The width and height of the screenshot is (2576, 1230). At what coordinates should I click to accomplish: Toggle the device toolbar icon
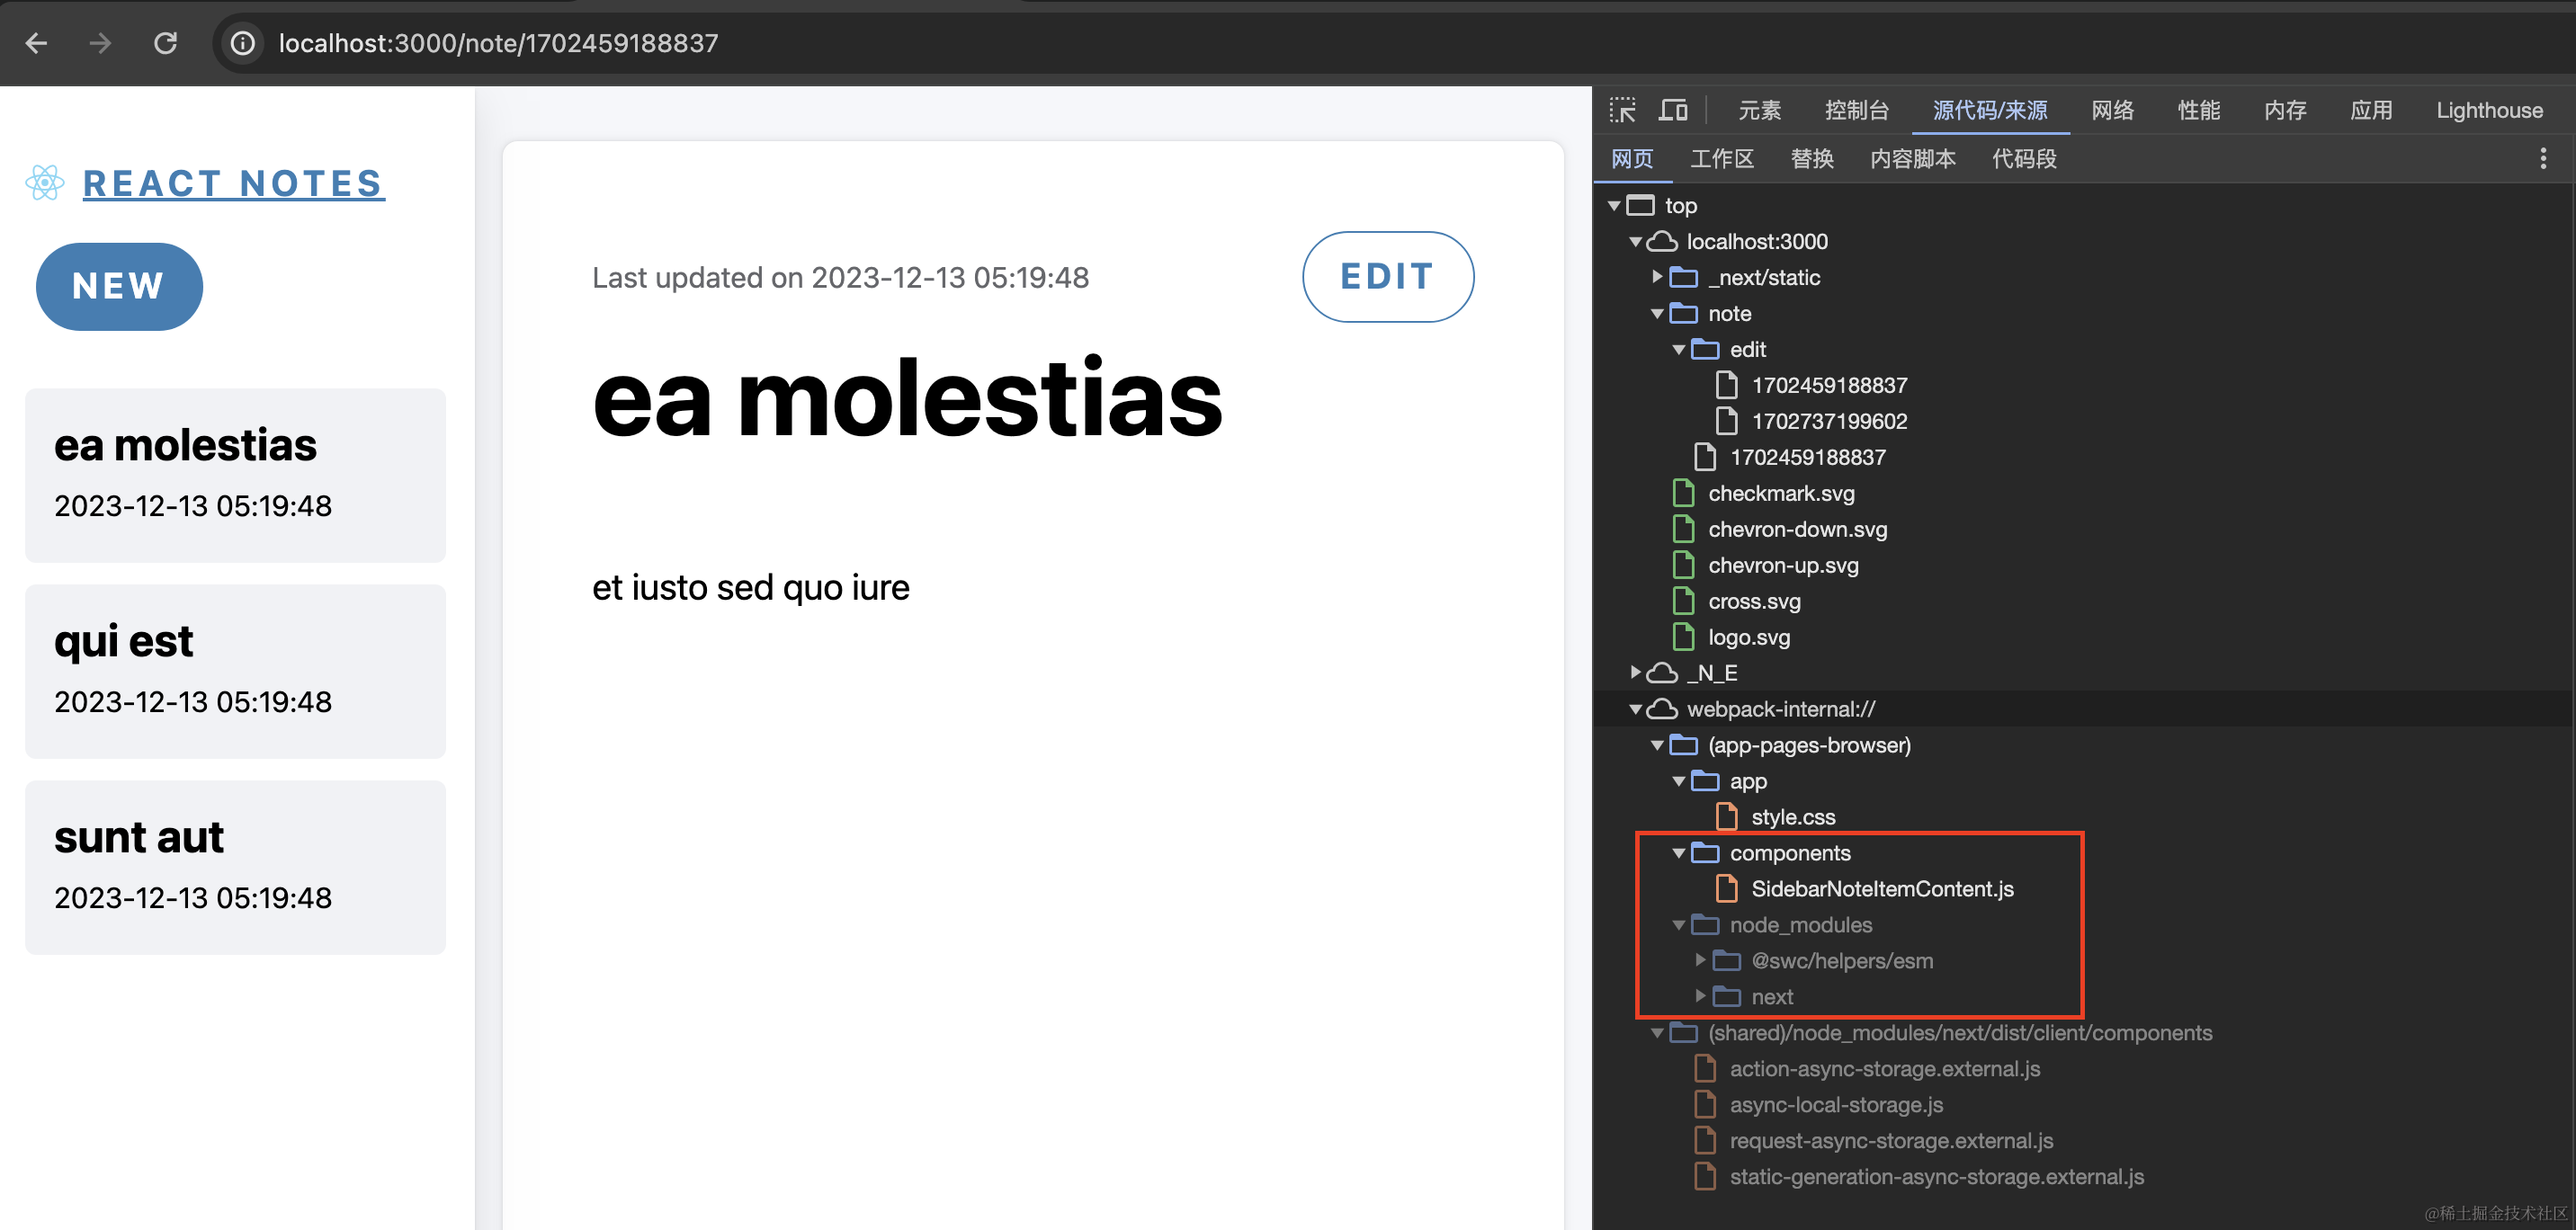(x=1673, y=110)
